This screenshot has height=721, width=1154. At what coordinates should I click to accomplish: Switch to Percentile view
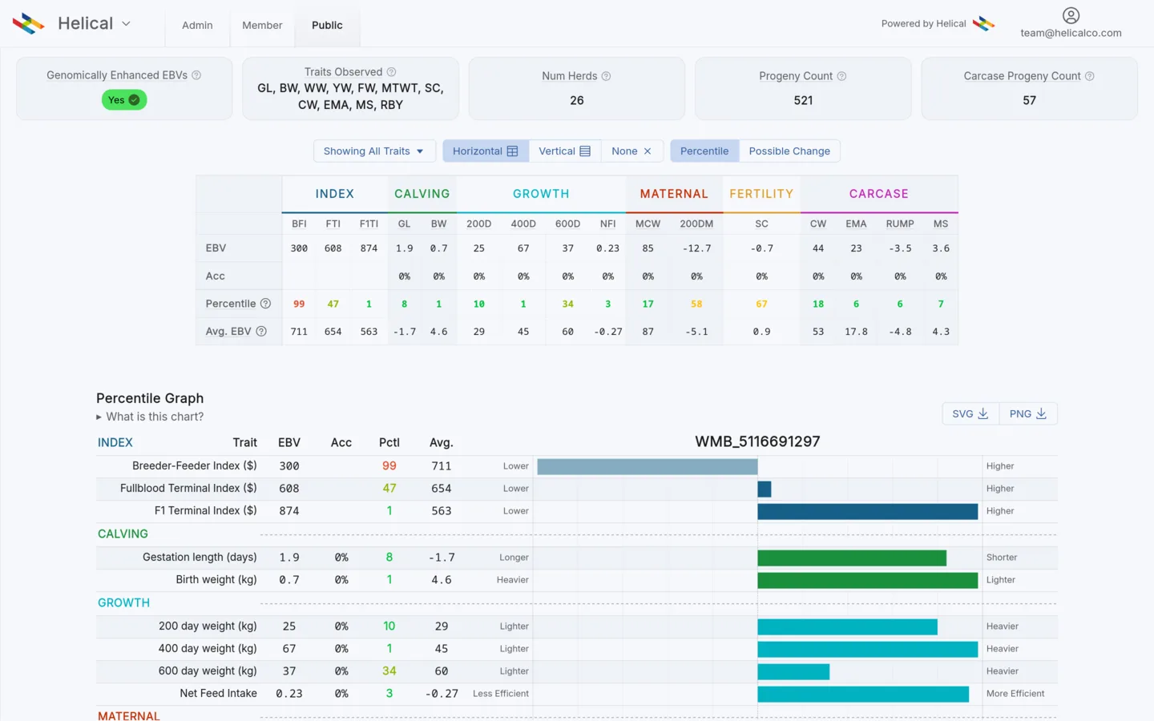coord(704,151)
